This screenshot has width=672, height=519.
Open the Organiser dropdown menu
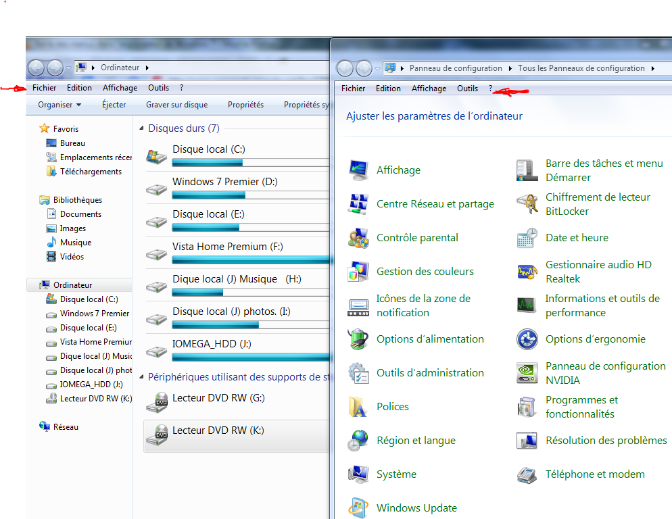click(x=59, y=105)
